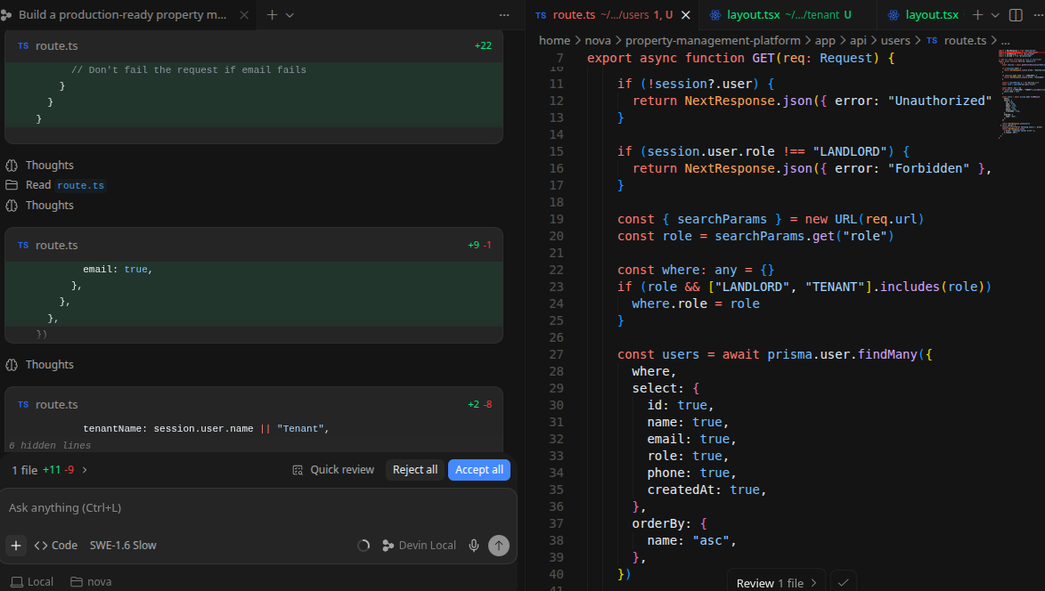
Task: Click the nova folder workspace indicator
Action: tap(91, 582)
